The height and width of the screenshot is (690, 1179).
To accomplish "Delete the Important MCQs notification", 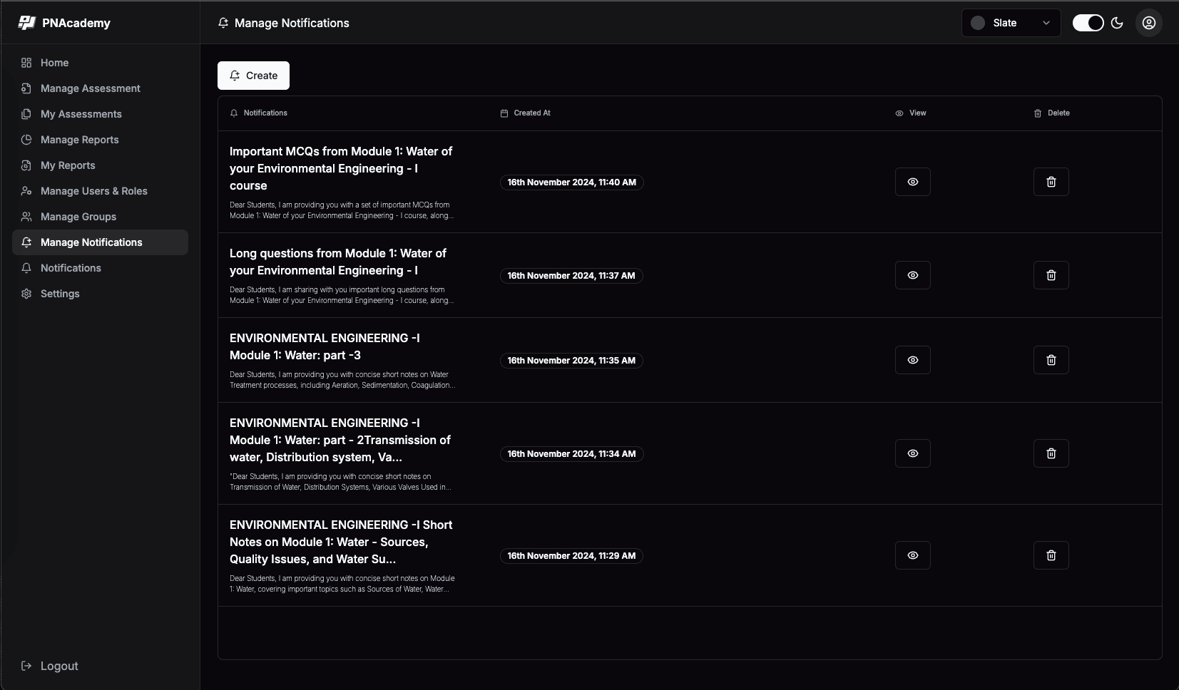I will pos(1051,182).
